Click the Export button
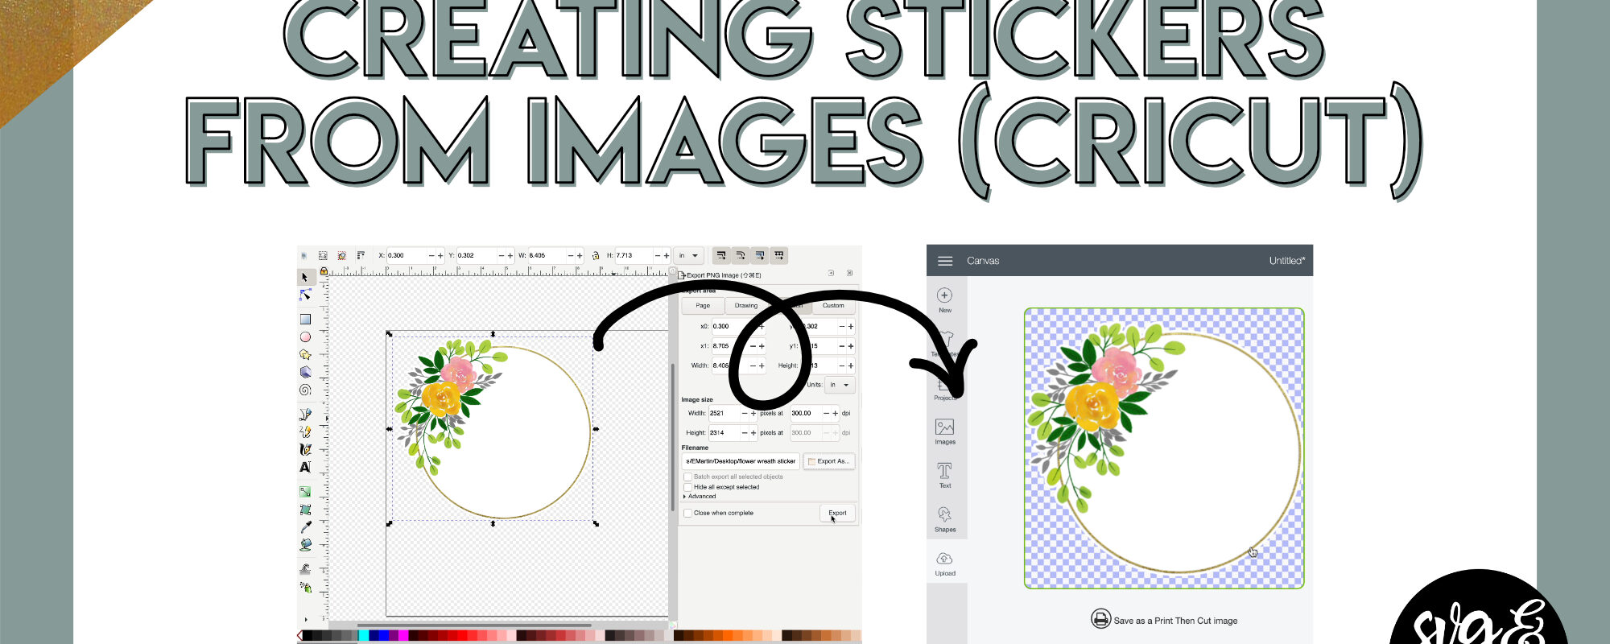 click(x=837, y=513)
